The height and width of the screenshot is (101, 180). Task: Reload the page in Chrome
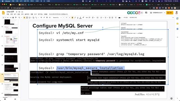coord(8,8)
